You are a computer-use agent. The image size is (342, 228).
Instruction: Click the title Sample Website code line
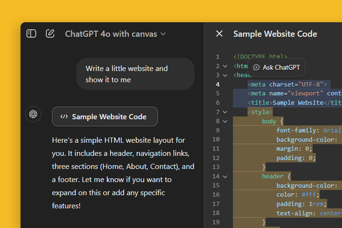pyautogui.click(x=295, y=103)
